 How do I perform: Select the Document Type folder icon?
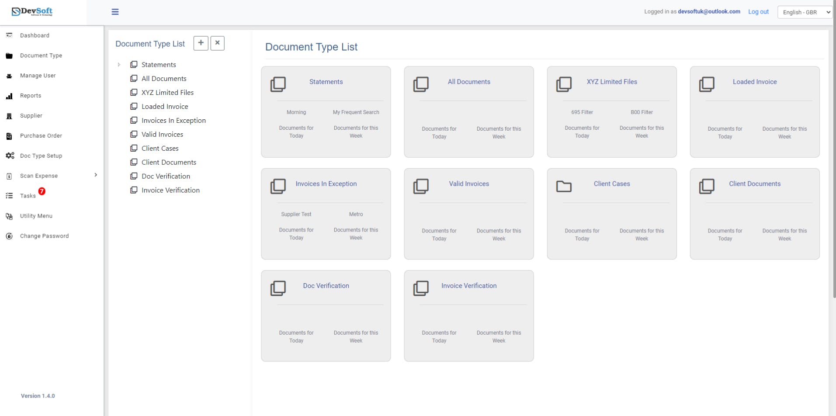point(9,55)
